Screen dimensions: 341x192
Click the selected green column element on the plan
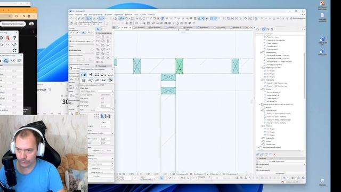click(x=180, y=66)
